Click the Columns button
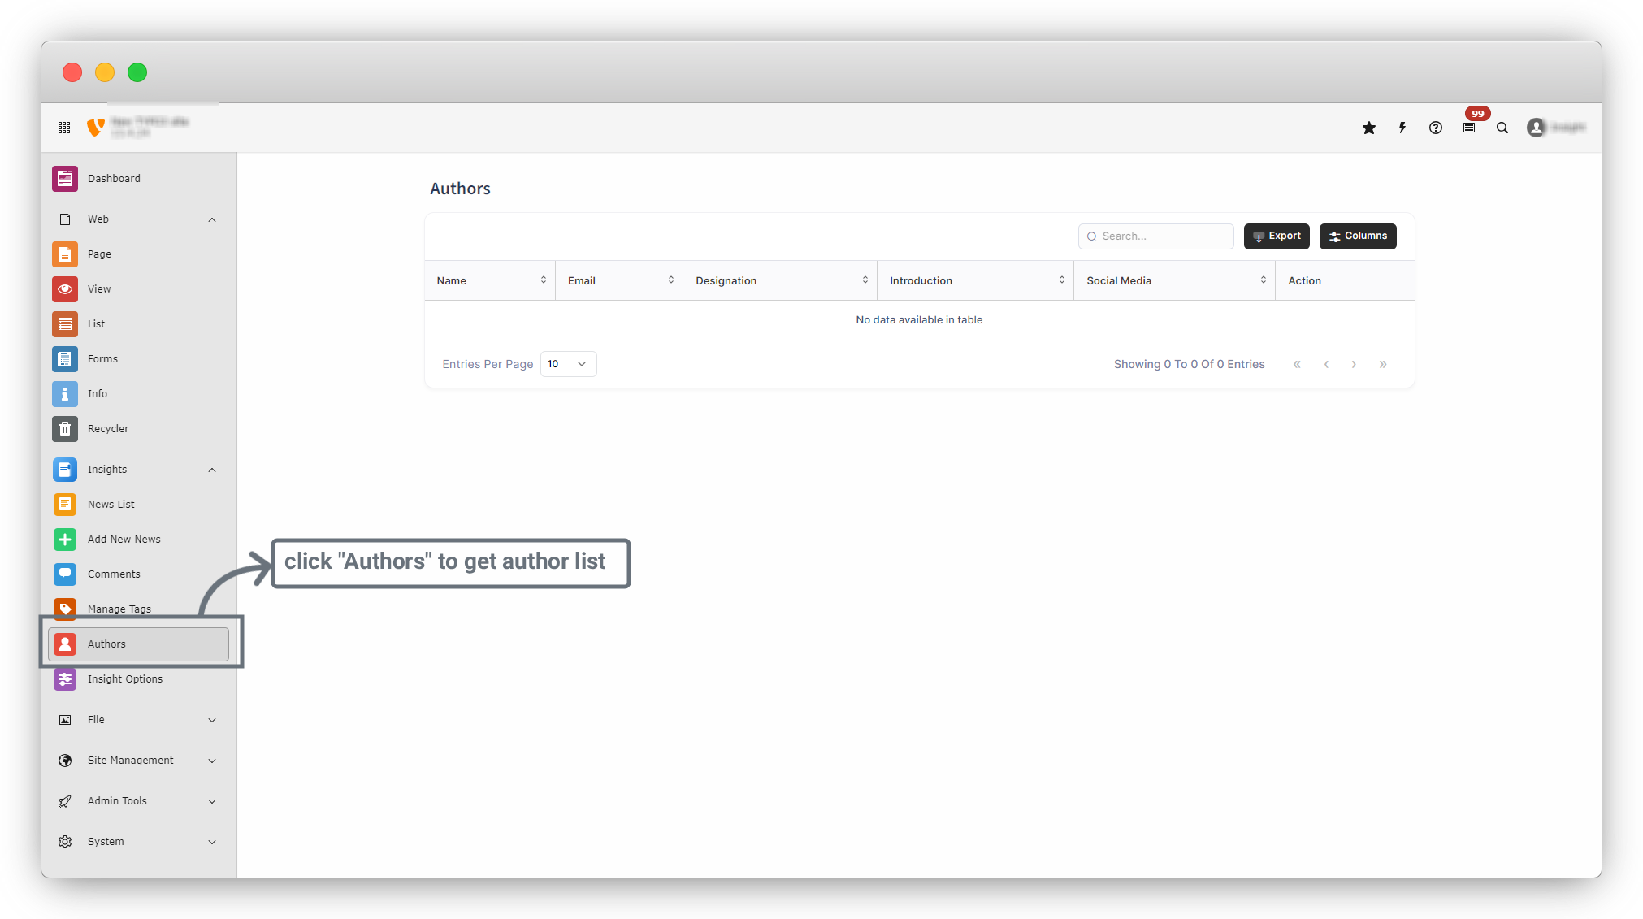 pyautogui.click(x=1358, y=236)
